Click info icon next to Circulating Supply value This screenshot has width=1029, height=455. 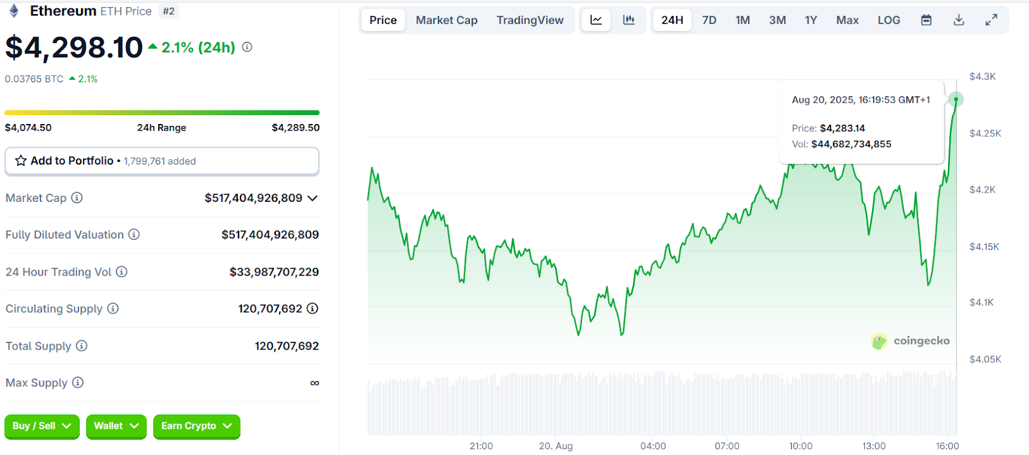(313, 308)
